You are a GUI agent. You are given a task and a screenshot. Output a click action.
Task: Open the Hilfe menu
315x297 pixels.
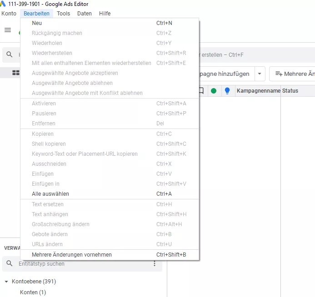(105, 14)
